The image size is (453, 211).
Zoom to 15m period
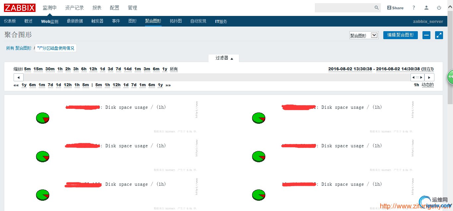(x=38, y=69)
